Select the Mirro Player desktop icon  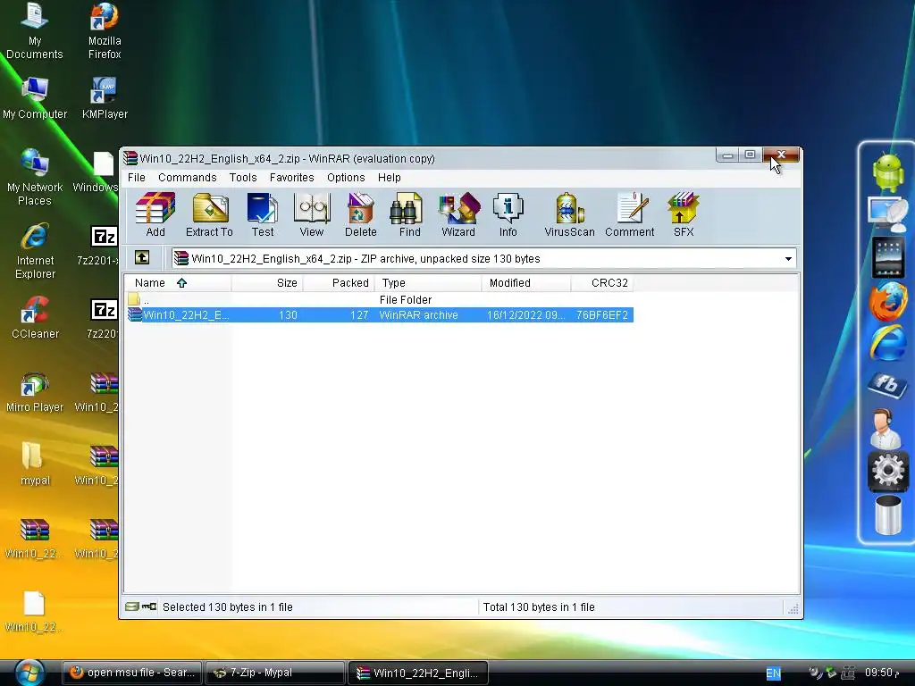35,392
